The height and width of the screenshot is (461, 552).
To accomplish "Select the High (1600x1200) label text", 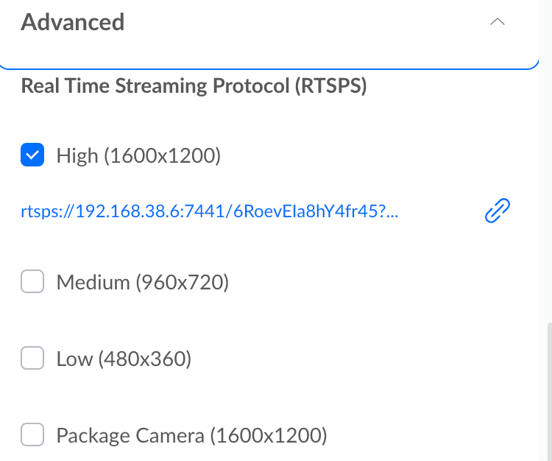I will pyautogui.click(x=138, y=156).
